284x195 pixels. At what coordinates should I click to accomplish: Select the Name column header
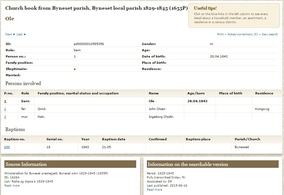[154, 93]
